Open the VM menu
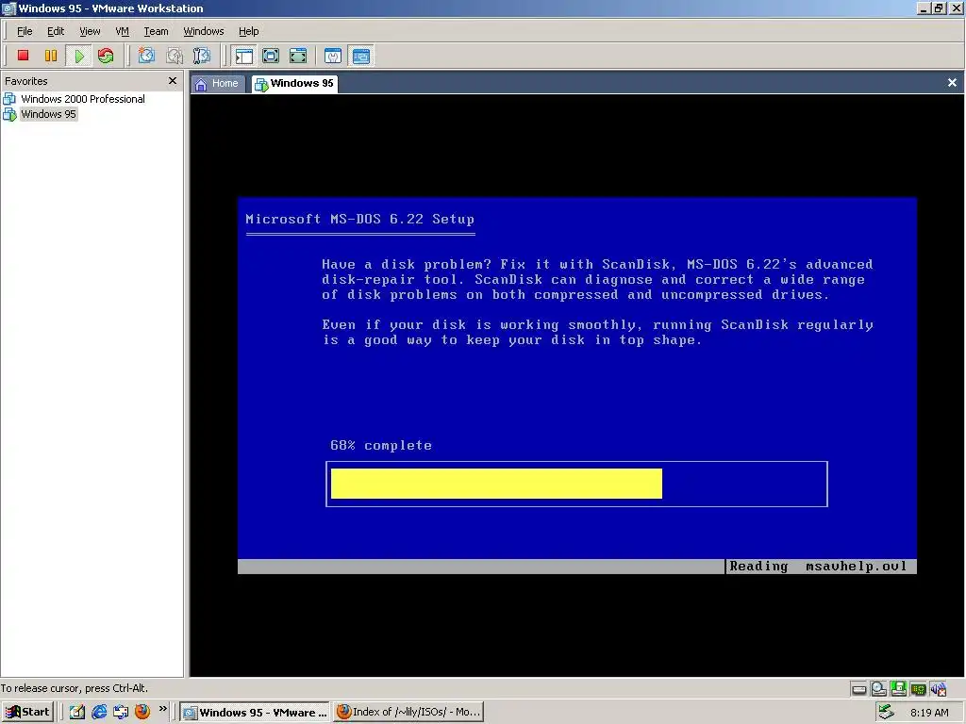The height and width of the screenshot is (724, 966). tap(122, 31)
